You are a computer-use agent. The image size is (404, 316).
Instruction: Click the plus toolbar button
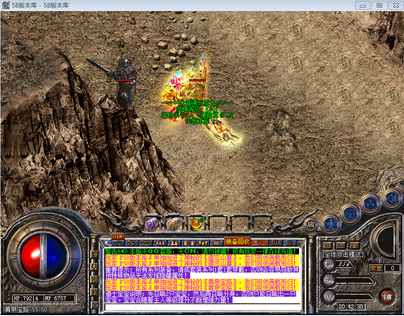click(260, 243)
